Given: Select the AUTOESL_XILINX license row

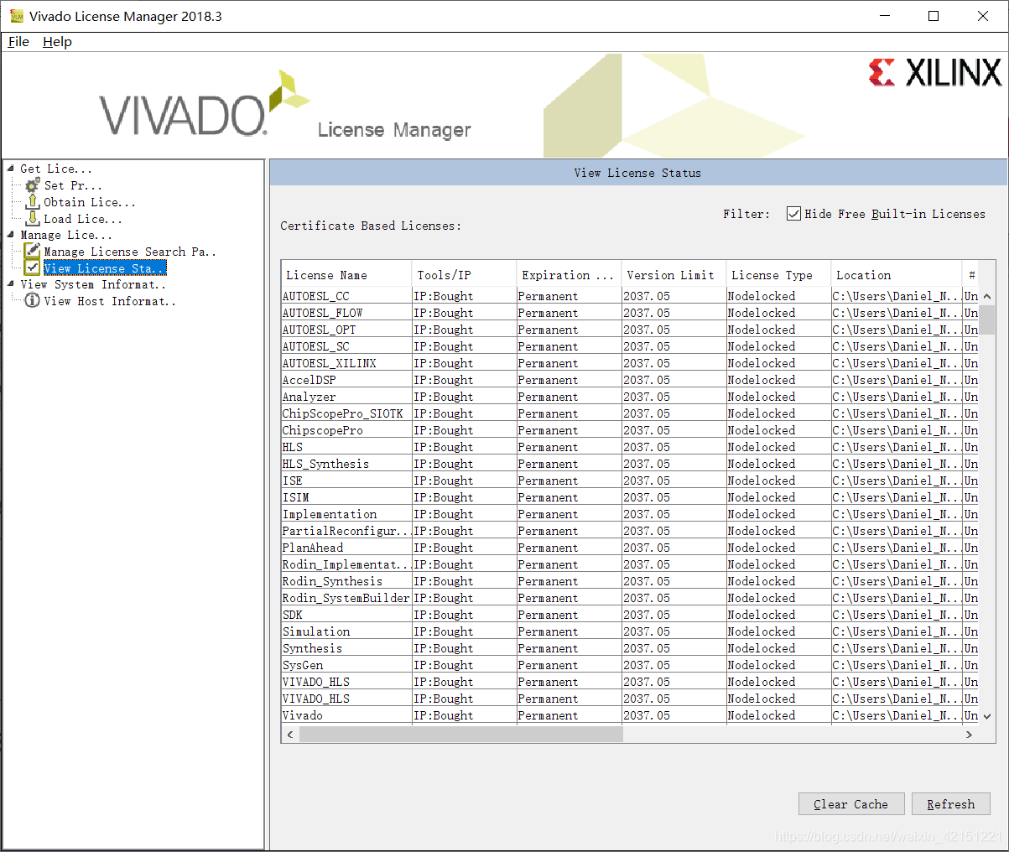Looking at the screenshot, I should (x=630, y=363).
